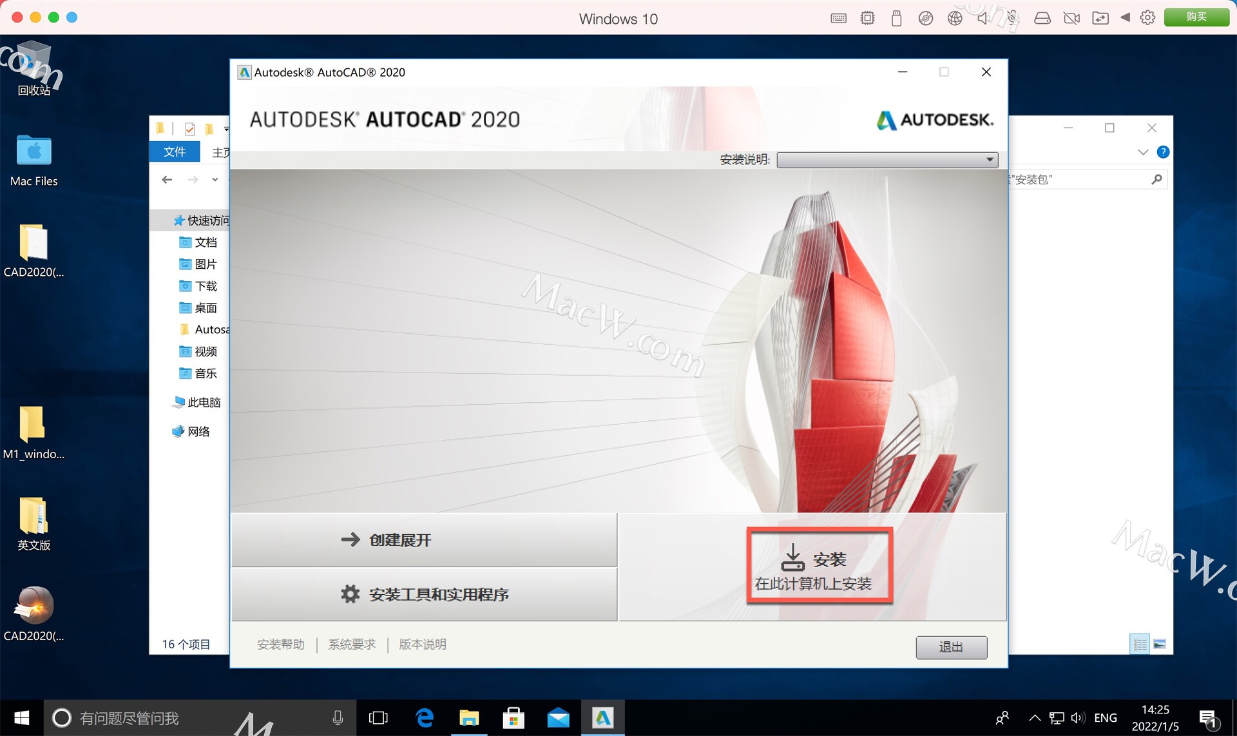Screen dimensions: 1237x736
Task: Click the AutoCAD icon in taskbar
Action: (602, 717)
